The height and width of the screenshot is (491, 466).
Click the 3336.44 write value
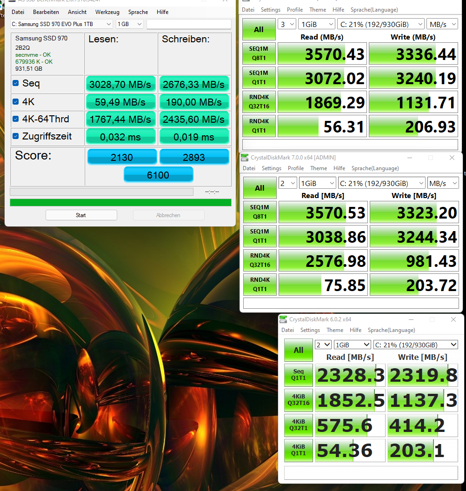[413, 54]
